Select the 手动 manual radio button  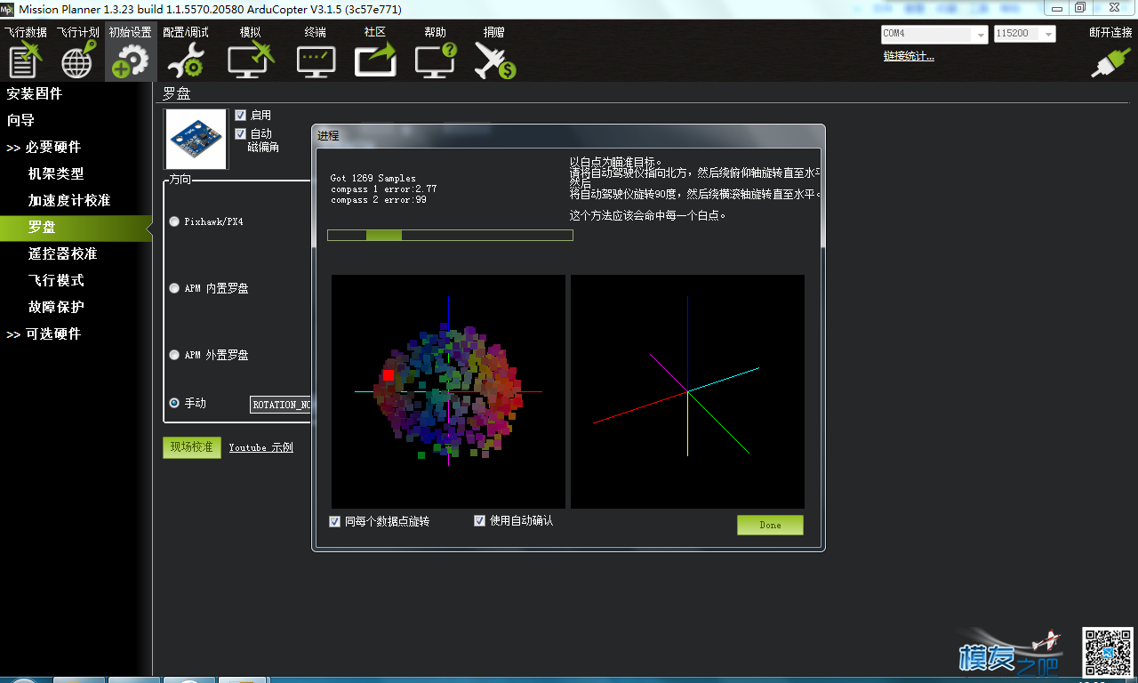(x=174, y=403)
